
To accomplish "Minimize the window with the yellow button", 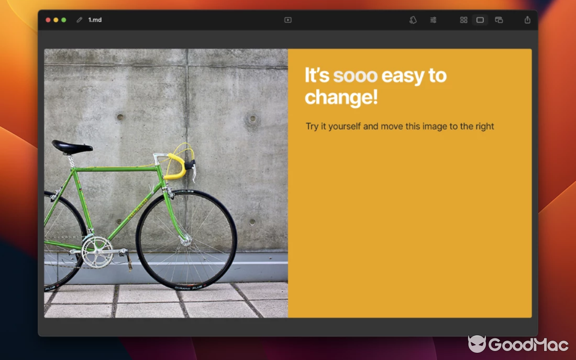I will pos(56,20).
